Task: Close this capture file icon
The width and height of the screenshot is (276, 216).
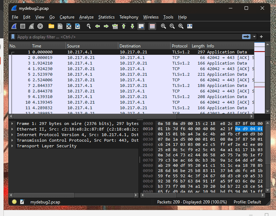Action: (69, 27)
